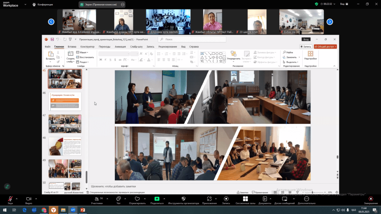Switch to slide sorter view in status bar
The image size is (381, 214).
[283, 192]
